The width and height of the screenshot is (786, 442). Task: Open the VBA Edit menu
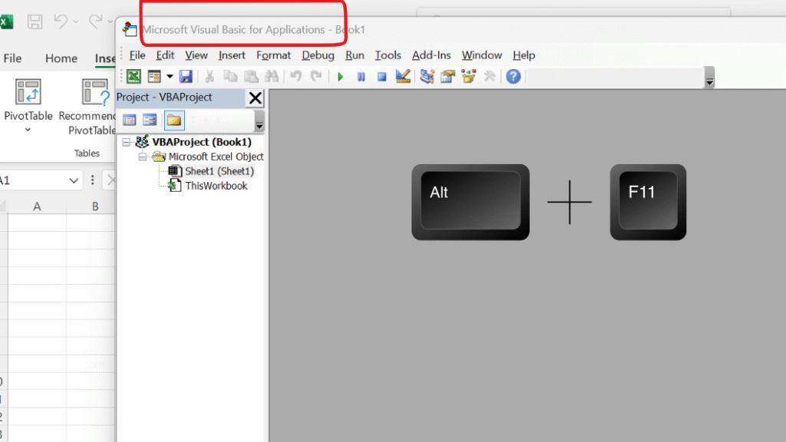click(165, 55)
